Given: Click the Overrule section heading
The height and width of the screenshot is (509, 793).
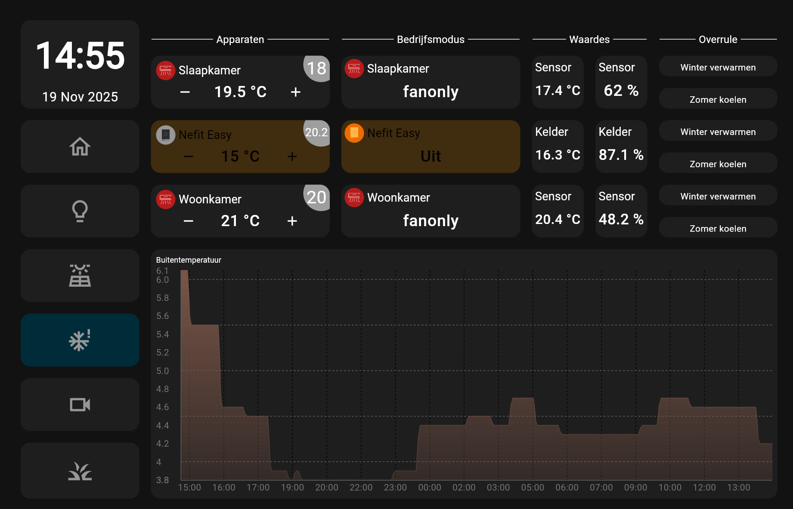Looking at the screenshot, I should tap(718, 40).
